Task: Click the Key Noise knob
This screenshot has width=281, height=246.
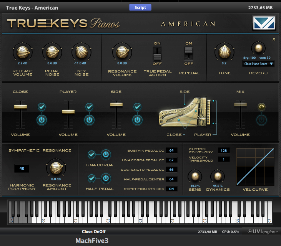Action: (81, 52)
